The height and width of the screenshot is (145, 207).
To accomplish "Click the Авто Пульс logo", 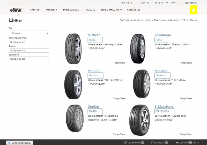I will [x=17, y=10].
